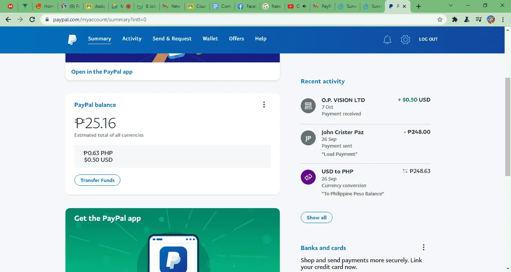The height and width of the screenshot is (272, 511).
Task: Click the Transfer Funds button
Action: pos(97,180)
